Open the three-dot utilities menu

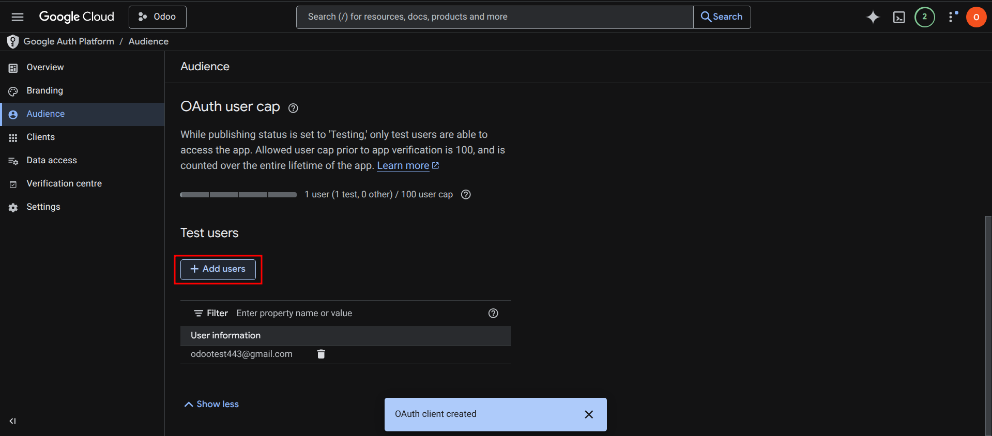[952, 17]
